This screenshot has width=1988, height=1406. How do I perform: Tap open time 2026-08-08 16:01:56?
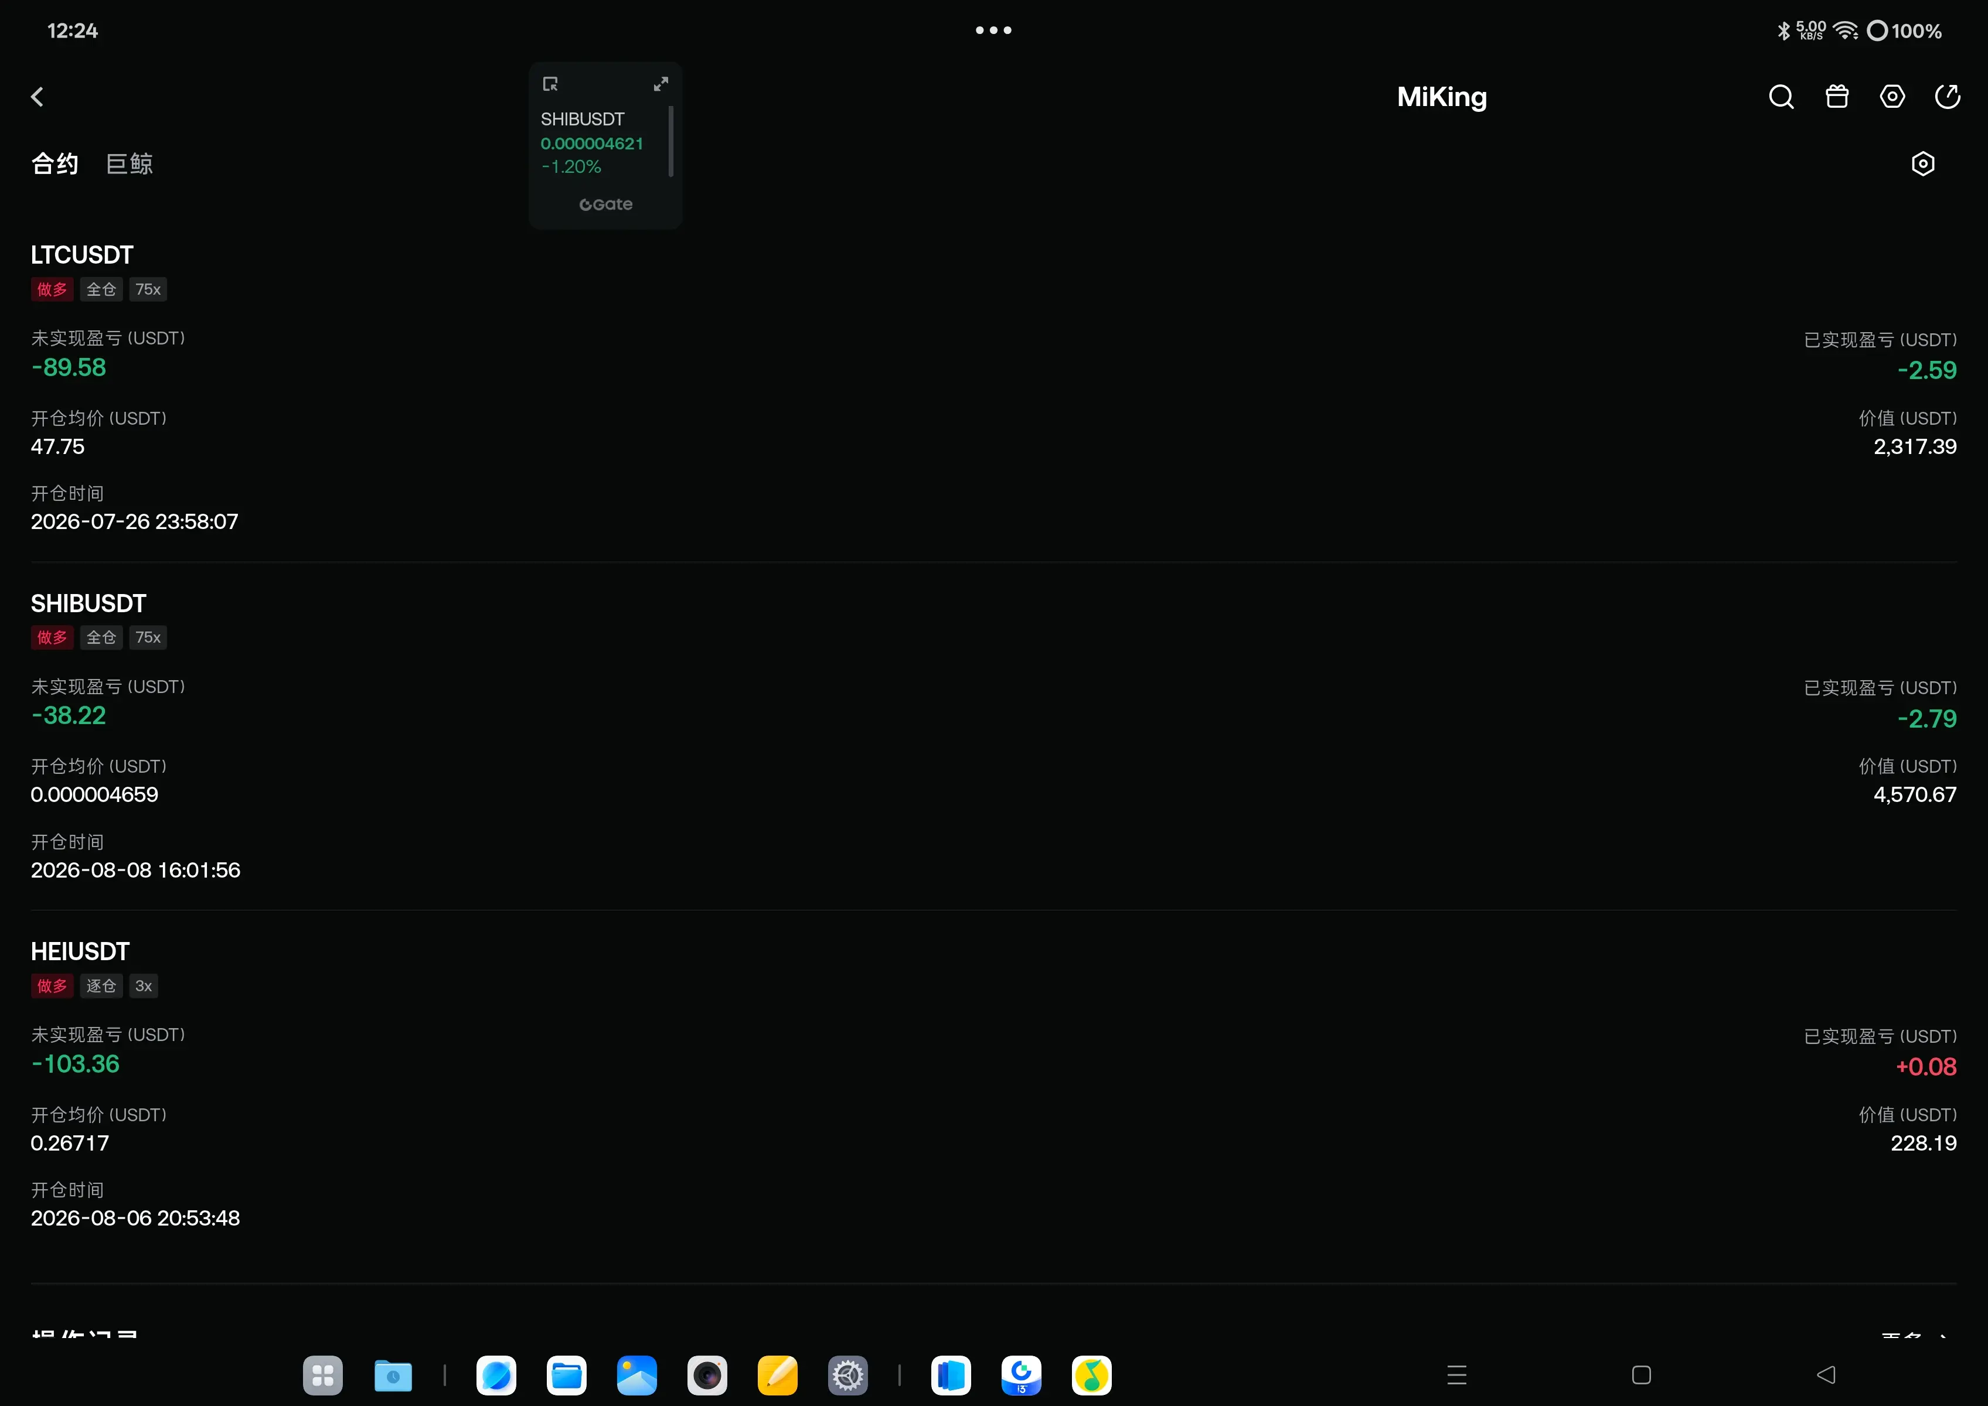(135, 870)
